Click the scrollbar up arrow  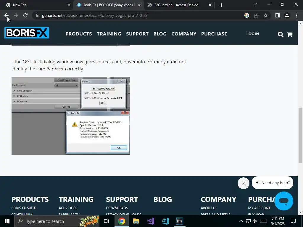click(300, 24)
